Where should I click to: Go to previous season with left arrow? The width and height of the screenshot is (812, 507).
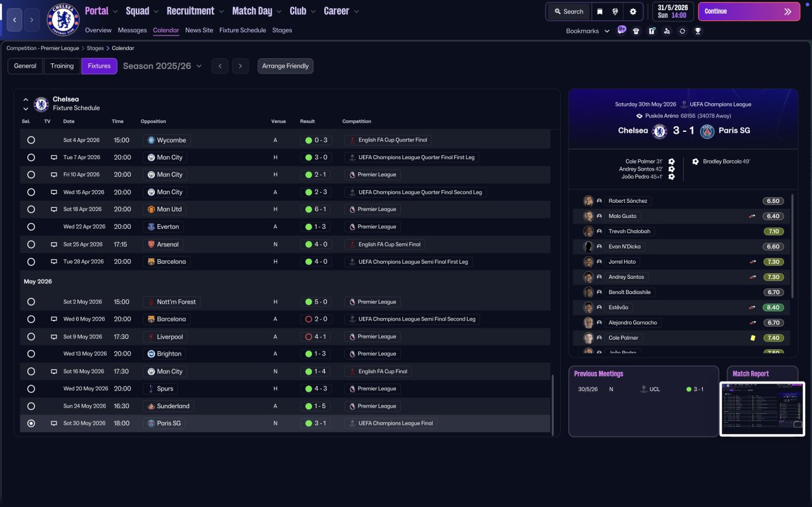pyautogui.click(x=220, y=66)
